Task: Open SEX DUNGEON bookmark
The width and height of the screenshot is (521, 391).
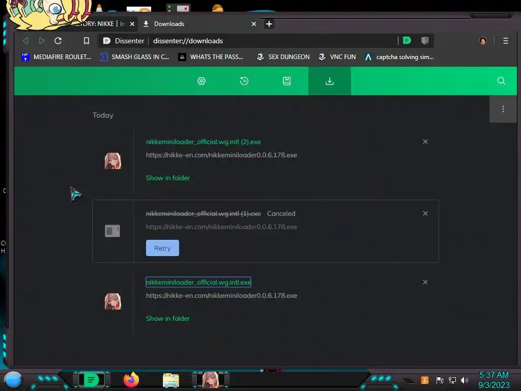Action: tap(283, 57)
